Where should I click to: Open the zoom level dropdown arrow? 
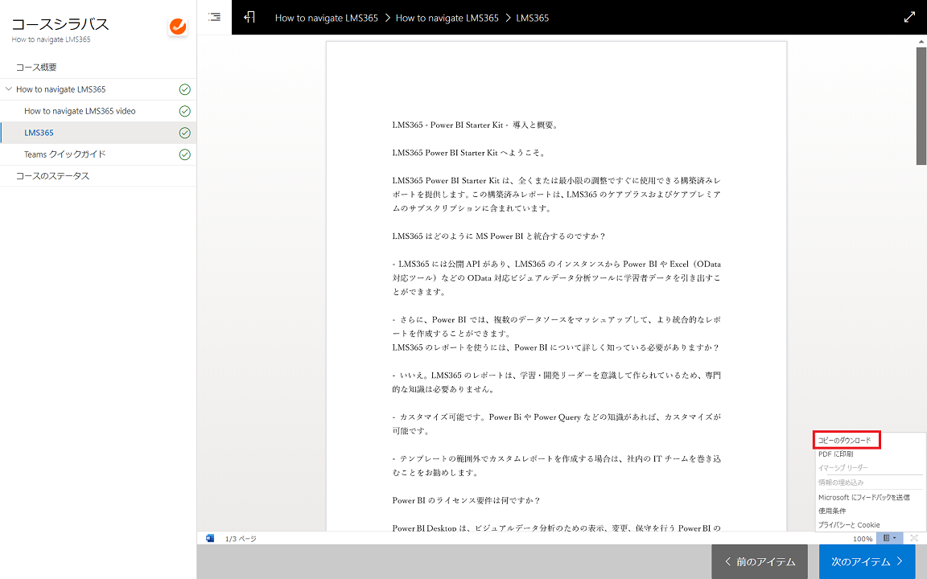[895, 538]
